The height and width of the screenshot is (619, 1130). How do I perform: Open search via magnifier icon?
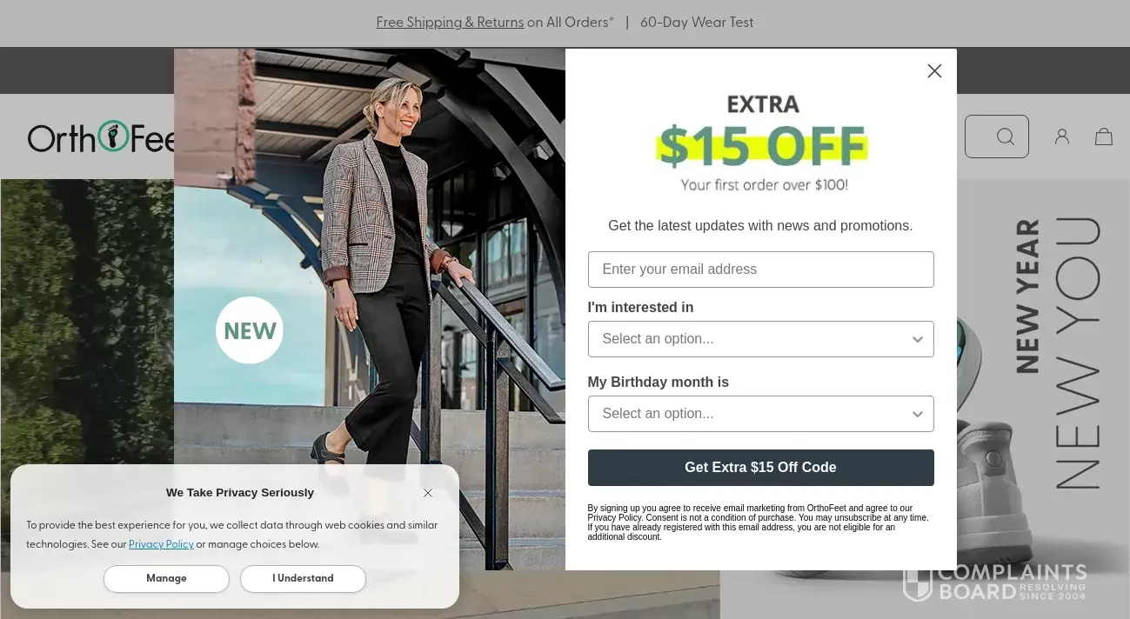click(x=1006, y=136)
